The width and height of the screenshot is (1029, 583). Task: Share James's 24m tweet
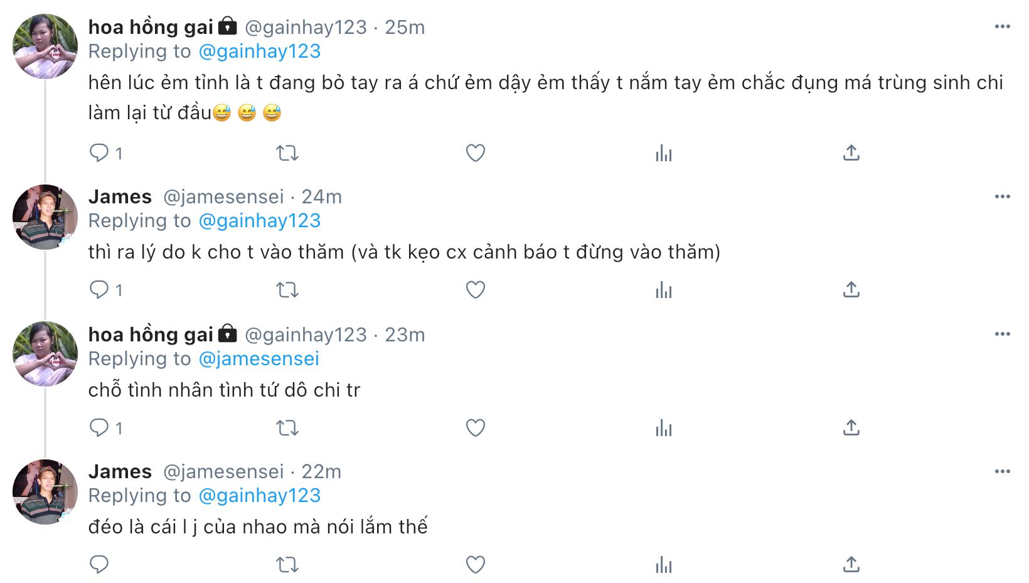pyautogui.click(x=851, y=289)
